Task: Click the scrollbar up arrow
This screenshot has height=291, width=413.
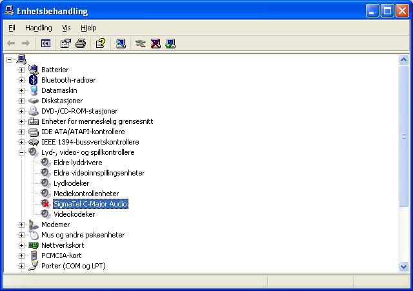Action: pyautogui.click(x=403, y=60)
